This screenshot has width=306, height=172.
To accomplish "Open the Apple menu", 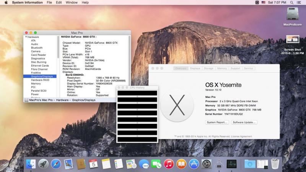I will [x=5, y=2].
